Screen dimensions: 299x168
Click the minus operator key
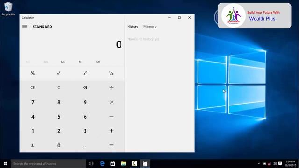111,116
